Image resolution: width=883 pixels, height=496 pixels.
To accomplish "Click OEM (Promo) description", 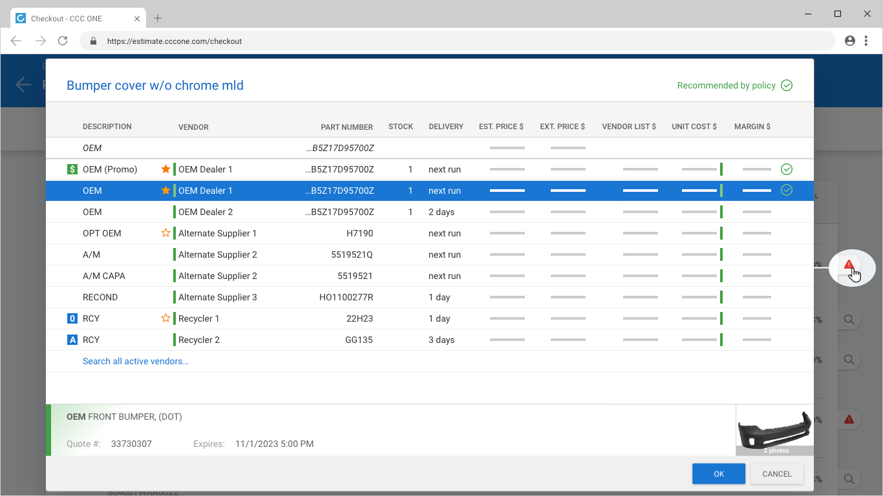I will pyautogui.click(x=110, y=169).
